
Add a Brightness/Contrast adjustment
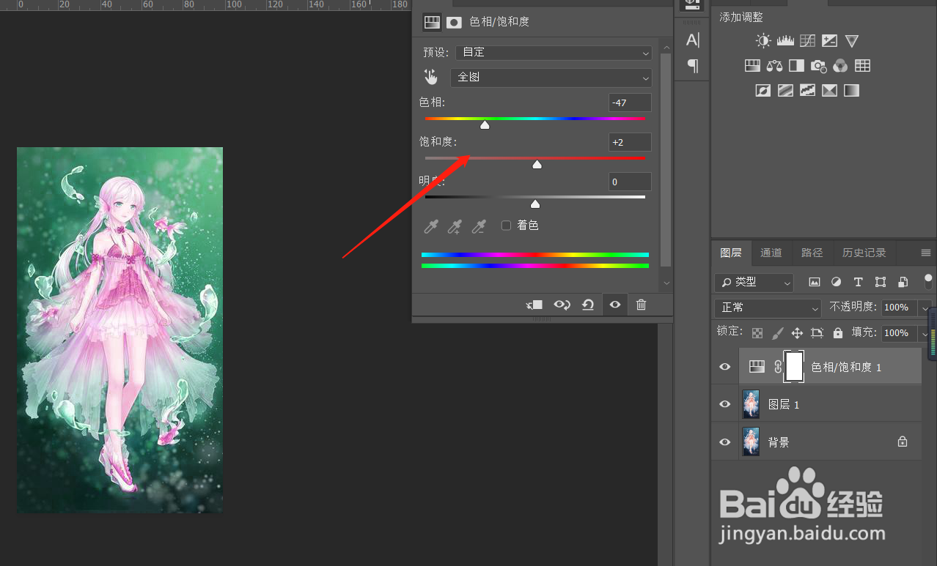click(x=763, y=41)
